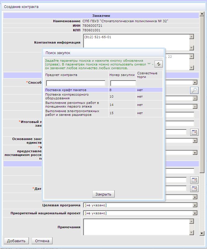Select row 'Выполнение ремонтных работ в помещениях первого этажа'
Image resolution: width=207 pixels, height=249 pixels.
(103, 105)
